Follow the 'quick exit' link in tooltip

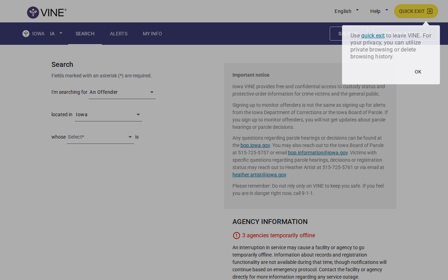click(373, 35)
